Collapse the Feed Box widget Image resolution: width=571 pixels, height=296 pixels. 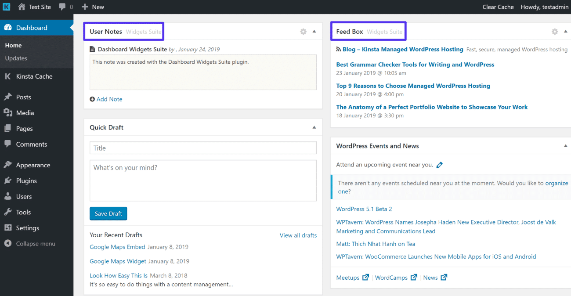(x=566, y=31)
